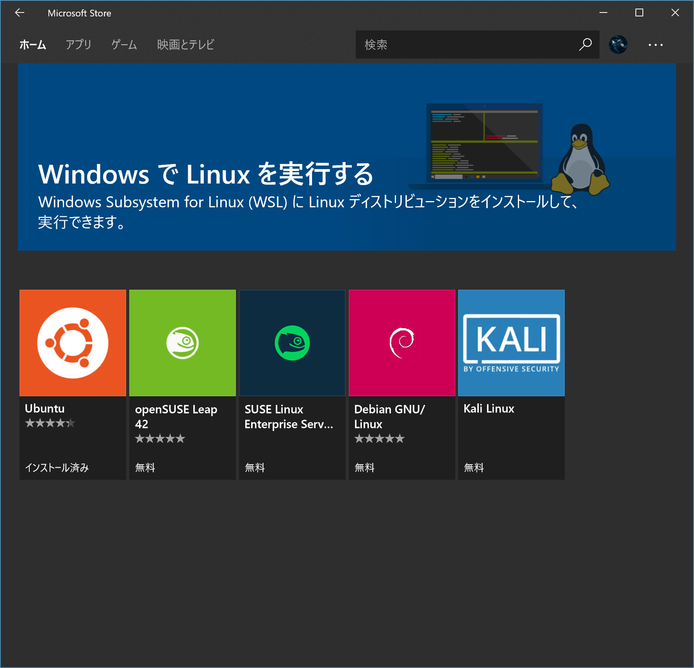
Task: Open the Debian swirl logo tile
Action: point(402,343)
